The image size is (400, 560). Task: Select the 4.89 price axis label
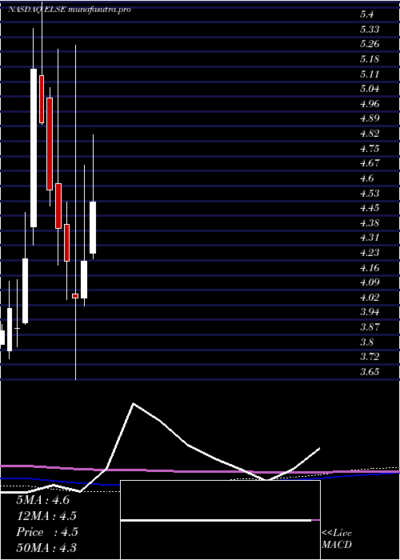370,118
